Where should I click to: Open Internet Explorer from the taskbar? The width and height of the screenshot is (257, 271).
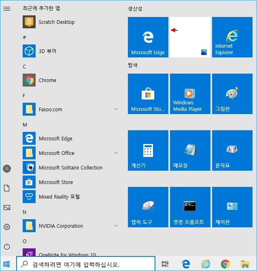coord(206,264)
